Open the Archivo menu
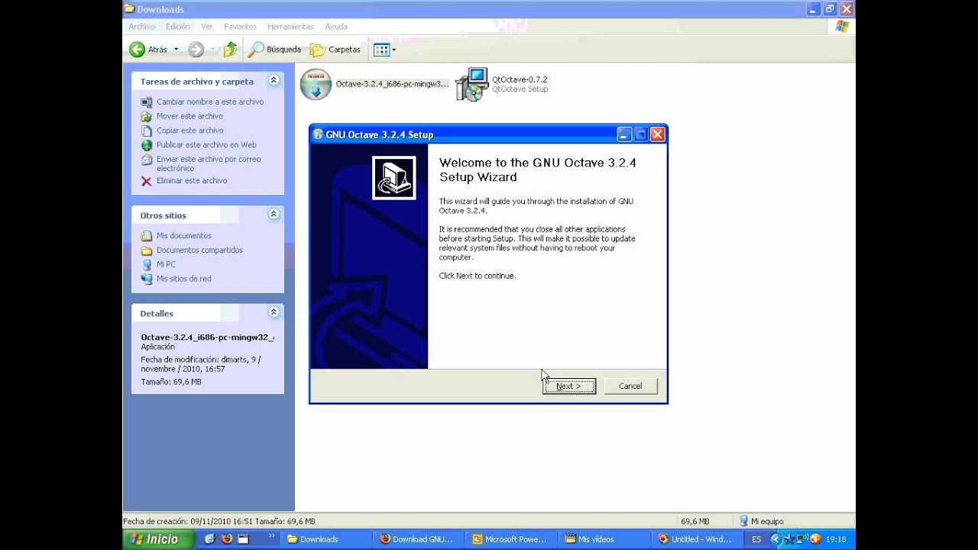 (x=141, y=26)
